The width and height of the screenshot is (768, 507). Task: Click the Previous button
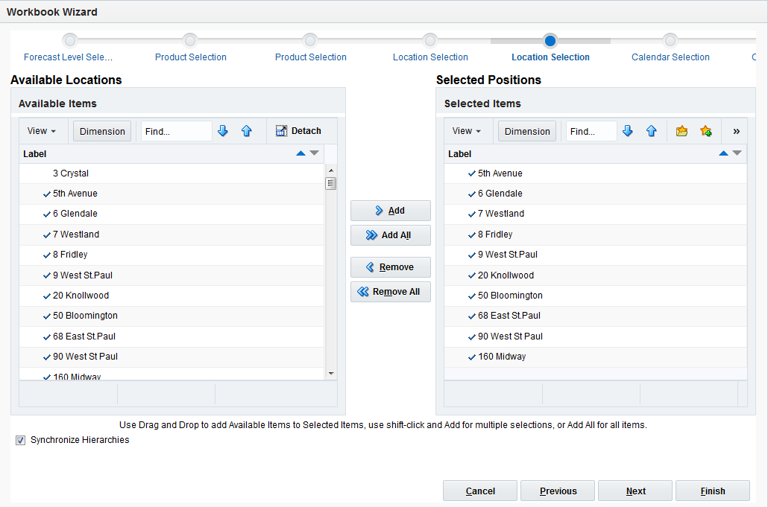pos(558,491)
